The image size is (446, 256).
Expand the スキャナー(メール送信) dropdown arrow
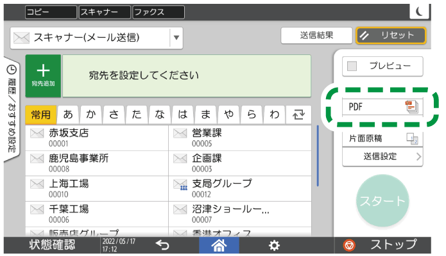click(x=176, y=38)
